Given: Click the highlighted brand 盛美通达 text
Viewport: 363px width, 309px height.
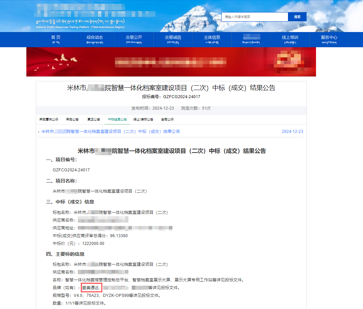Looking at the screenshot, I should click(x=92, y=288).
